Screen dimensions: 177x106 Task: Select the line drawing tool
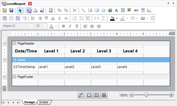[x=83, y=10]
